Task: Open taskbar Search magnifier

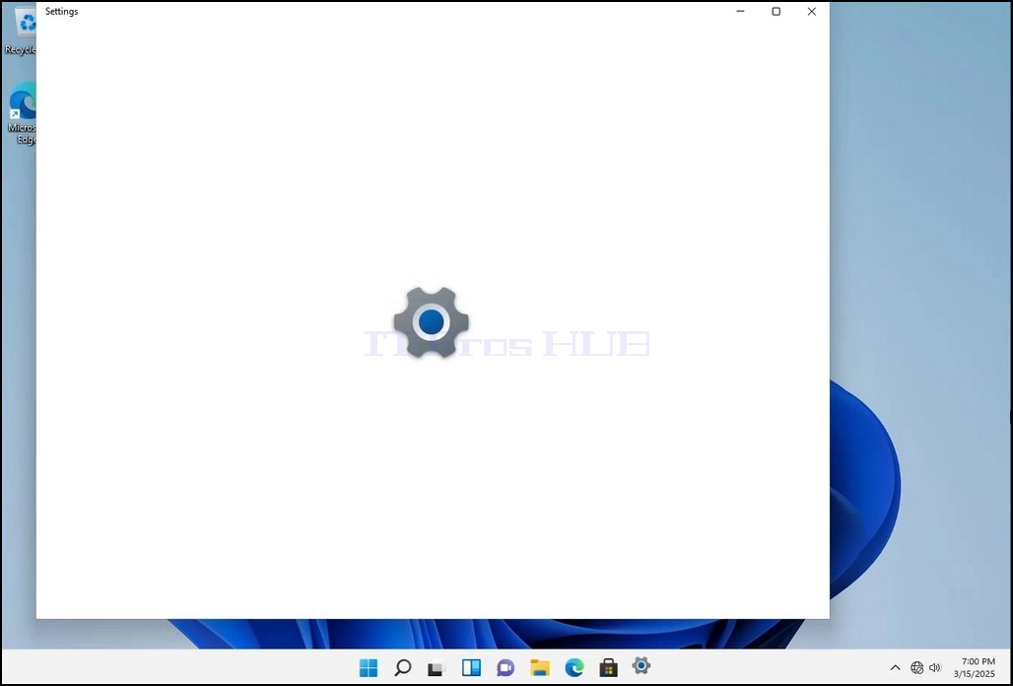Action: 402,667
